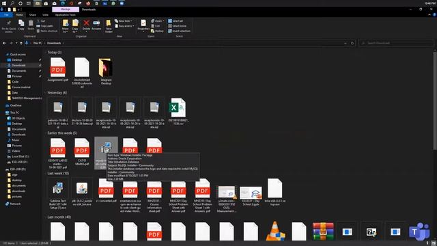Select OneDrive in navigation pane
The width and height of the screenshot is (437, 246).
coord(16,105)
